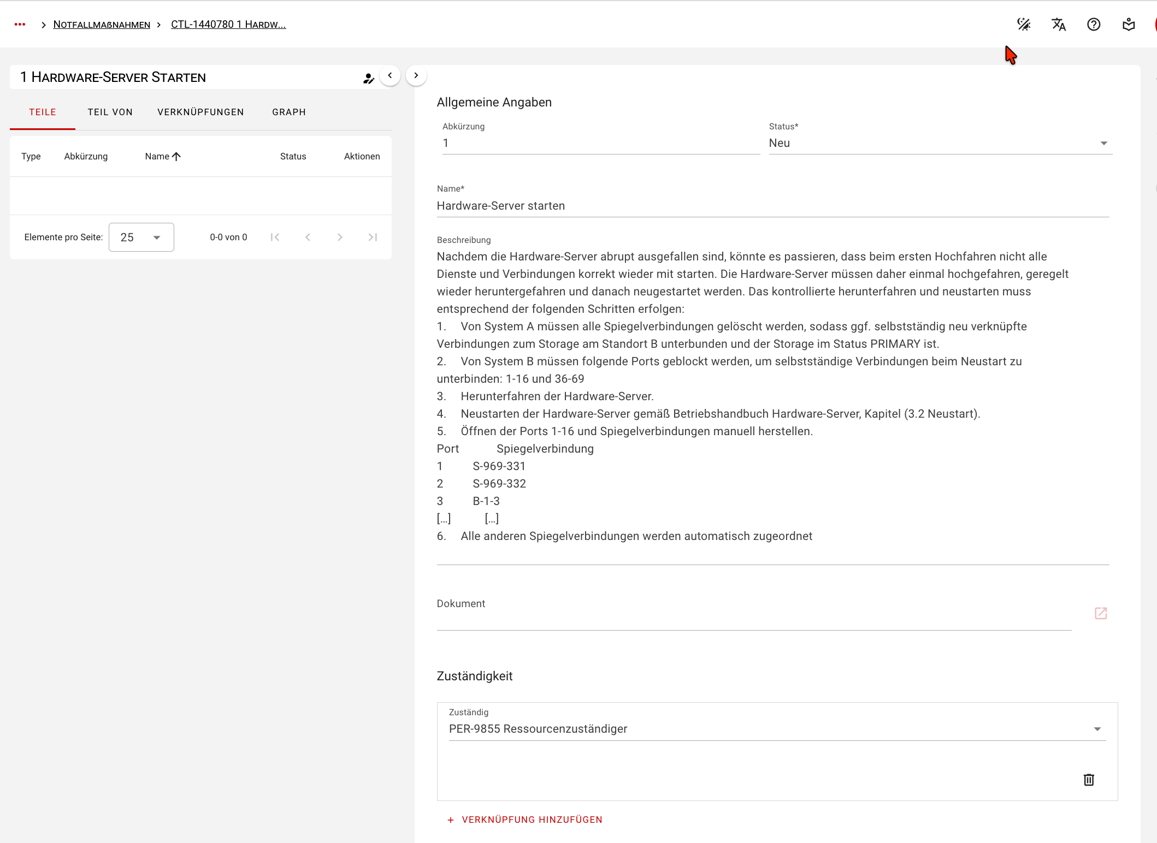Open the linked Dokument external-link icon
1157x843 pixels.
click(x=1101, y=613)
